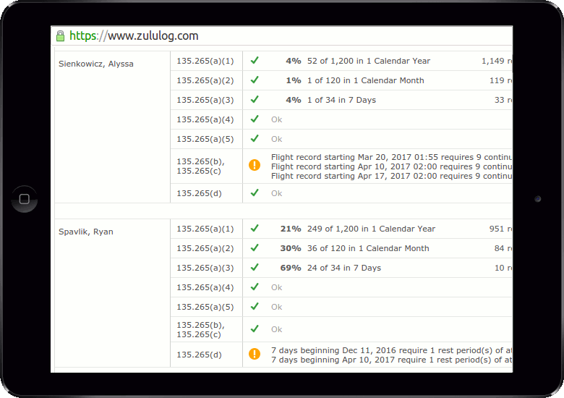The height and width of the screenshot is (398, 564).
Task: Click Spavlik's 135.265(a)(2) regulation label
Action: [x=205, y=248]
